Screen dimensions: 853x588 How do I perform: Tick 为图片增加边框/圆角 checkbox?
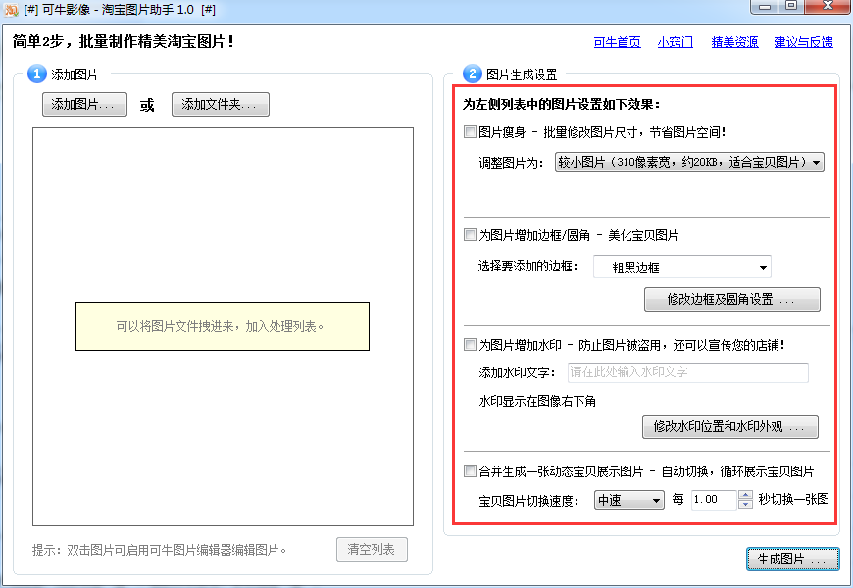pos(470,235)
